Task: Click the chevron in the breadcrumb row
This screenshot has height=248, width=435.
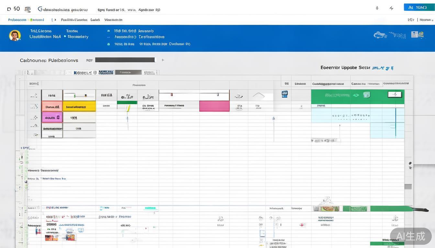Action: [x=55, y=20]
